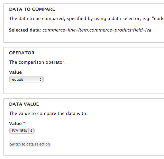The image size is (164, 159).
Task: Click the arrows icon beside IVA 18%
Action: (x=31, y=131)
